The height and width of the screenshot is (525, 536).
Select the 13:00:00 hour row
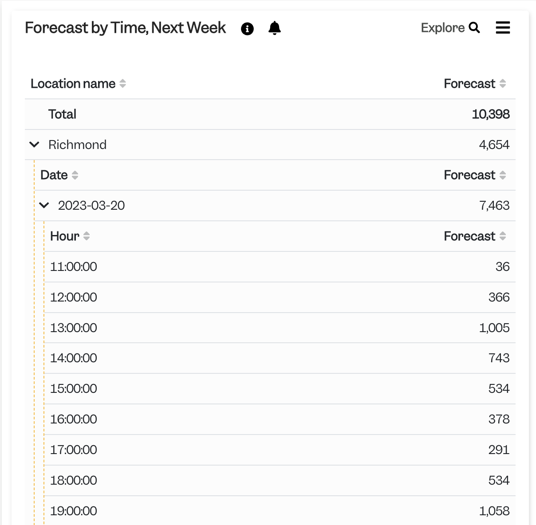(280, 328)
